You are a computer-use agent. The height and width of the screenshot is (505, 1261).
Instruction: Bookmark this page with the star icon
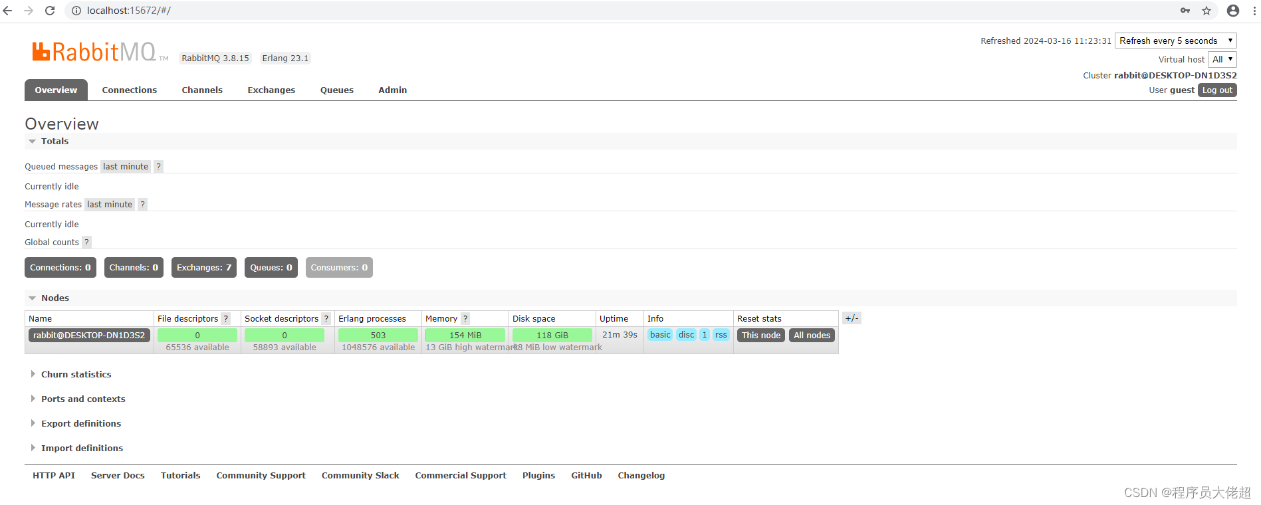1206,11
